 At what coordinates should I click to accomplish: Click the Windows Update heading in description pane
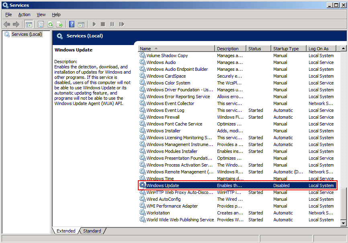(74, 50)
